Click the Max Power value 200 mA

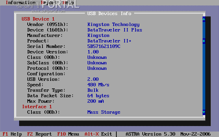point(96,101)
